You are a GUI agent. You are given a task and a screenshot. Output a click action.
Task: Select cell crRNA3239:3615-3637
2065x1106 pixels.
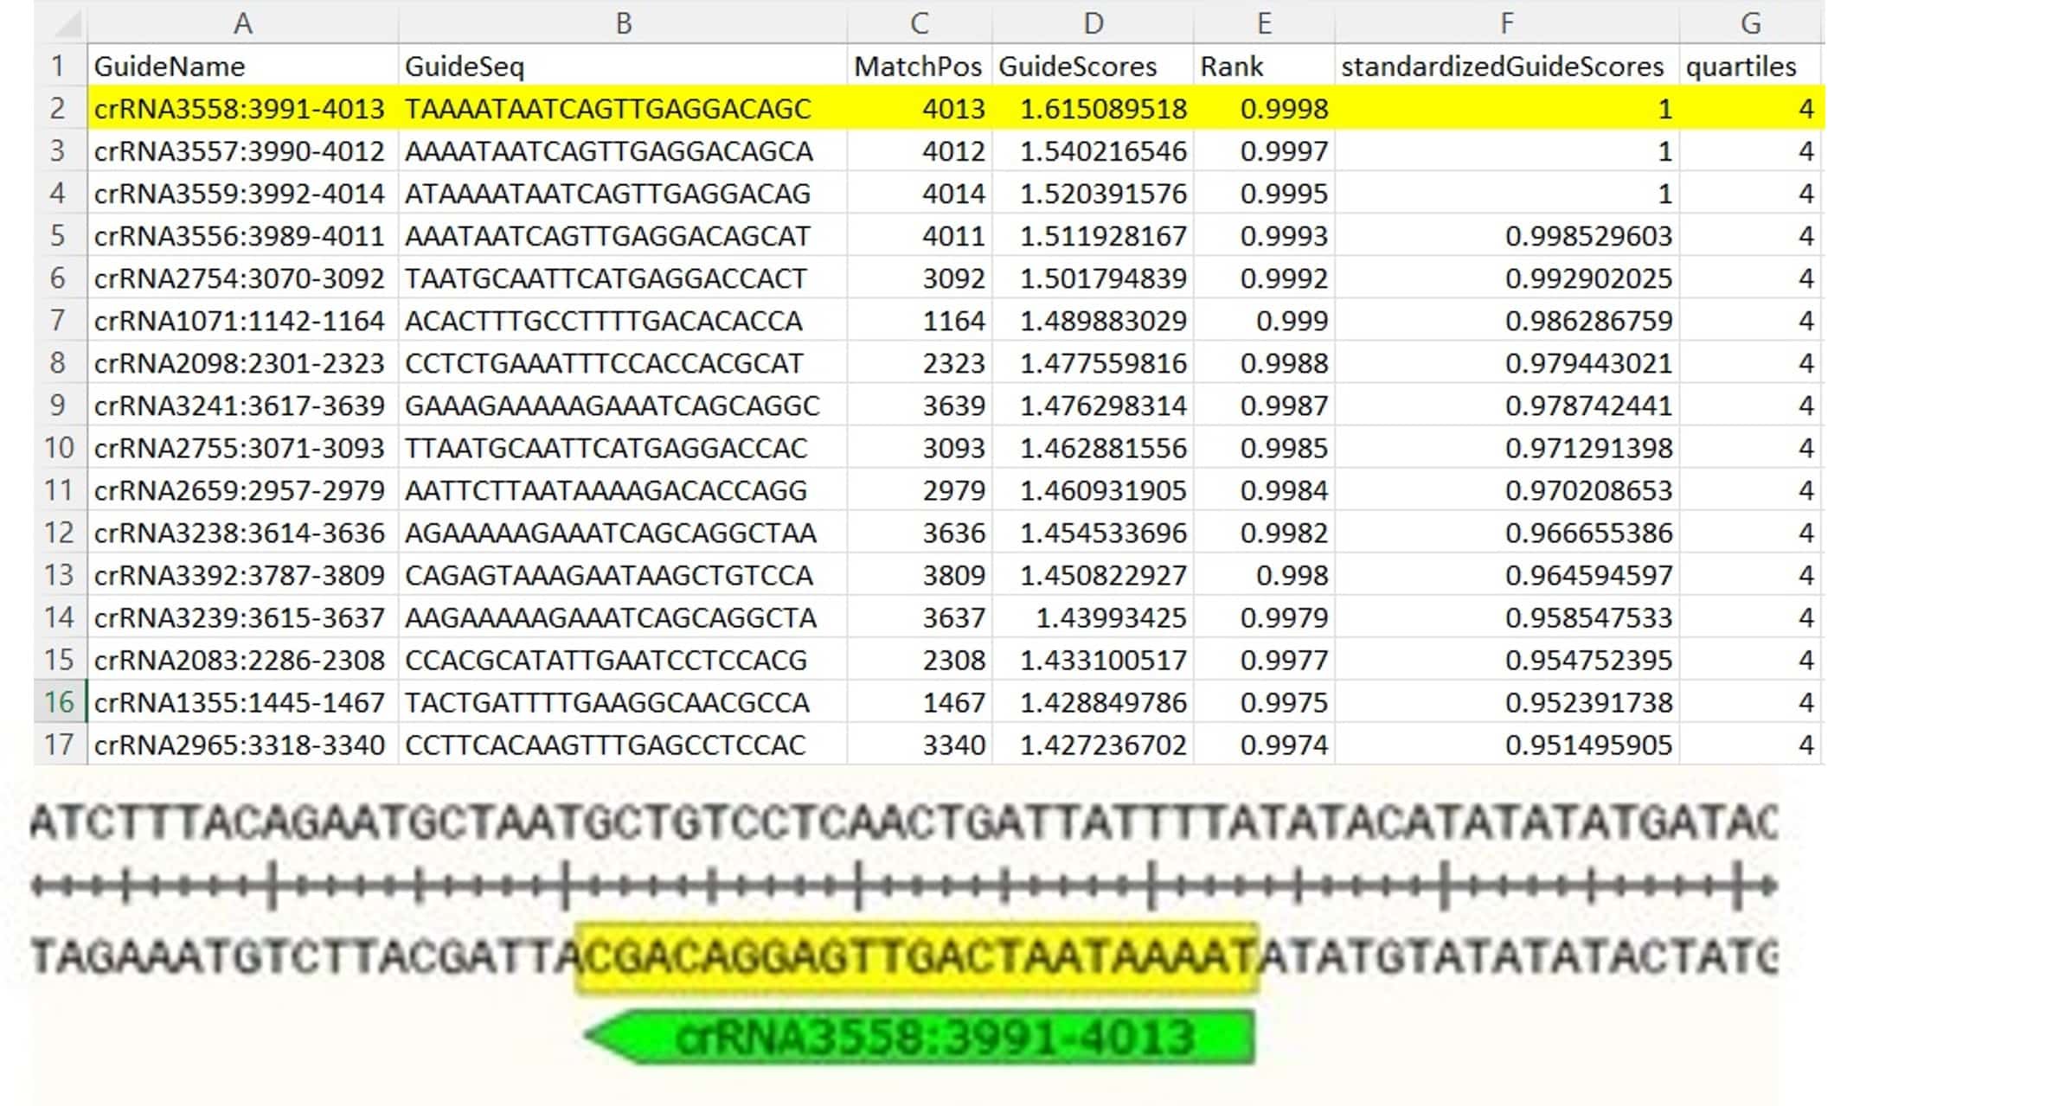click(243, 617)
